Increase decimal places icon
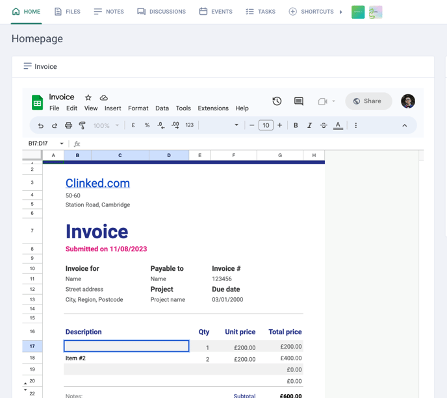 click(175, 125)
